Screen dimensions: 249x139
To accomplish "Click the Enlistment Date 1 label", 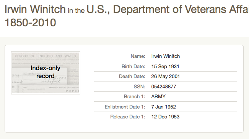I will pos(125,107).
